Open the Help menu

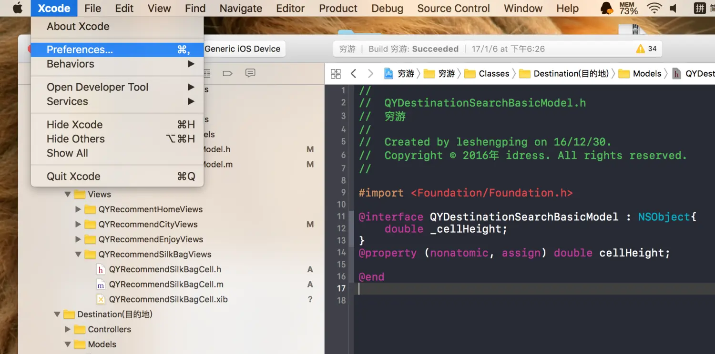pyautogui.click(x=567, y=8)
